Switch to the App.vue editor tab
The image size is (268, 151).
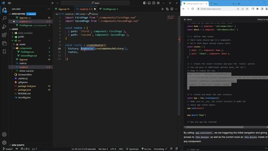[64, 9]
